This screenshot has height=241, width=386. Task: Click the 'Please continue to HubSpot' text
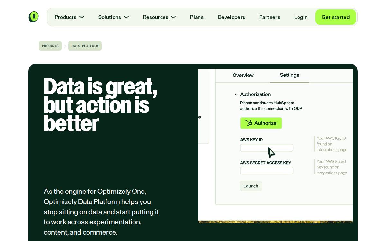point(271,106)
